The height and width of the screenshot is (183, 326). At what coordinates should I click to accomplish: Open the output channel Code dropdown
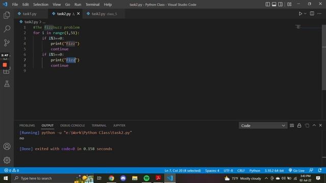[x=263, y=126]
